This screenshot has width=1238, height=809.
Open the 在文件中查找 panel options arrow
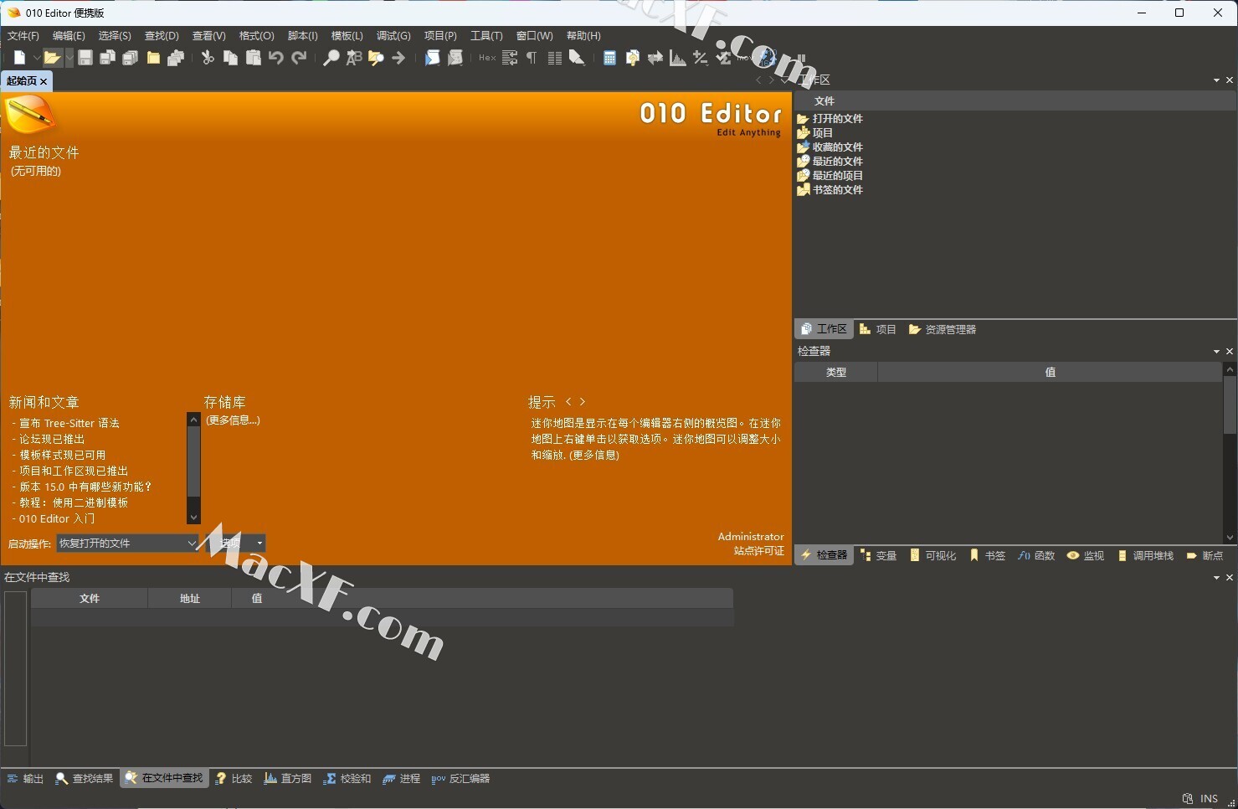coord(1216,578)
